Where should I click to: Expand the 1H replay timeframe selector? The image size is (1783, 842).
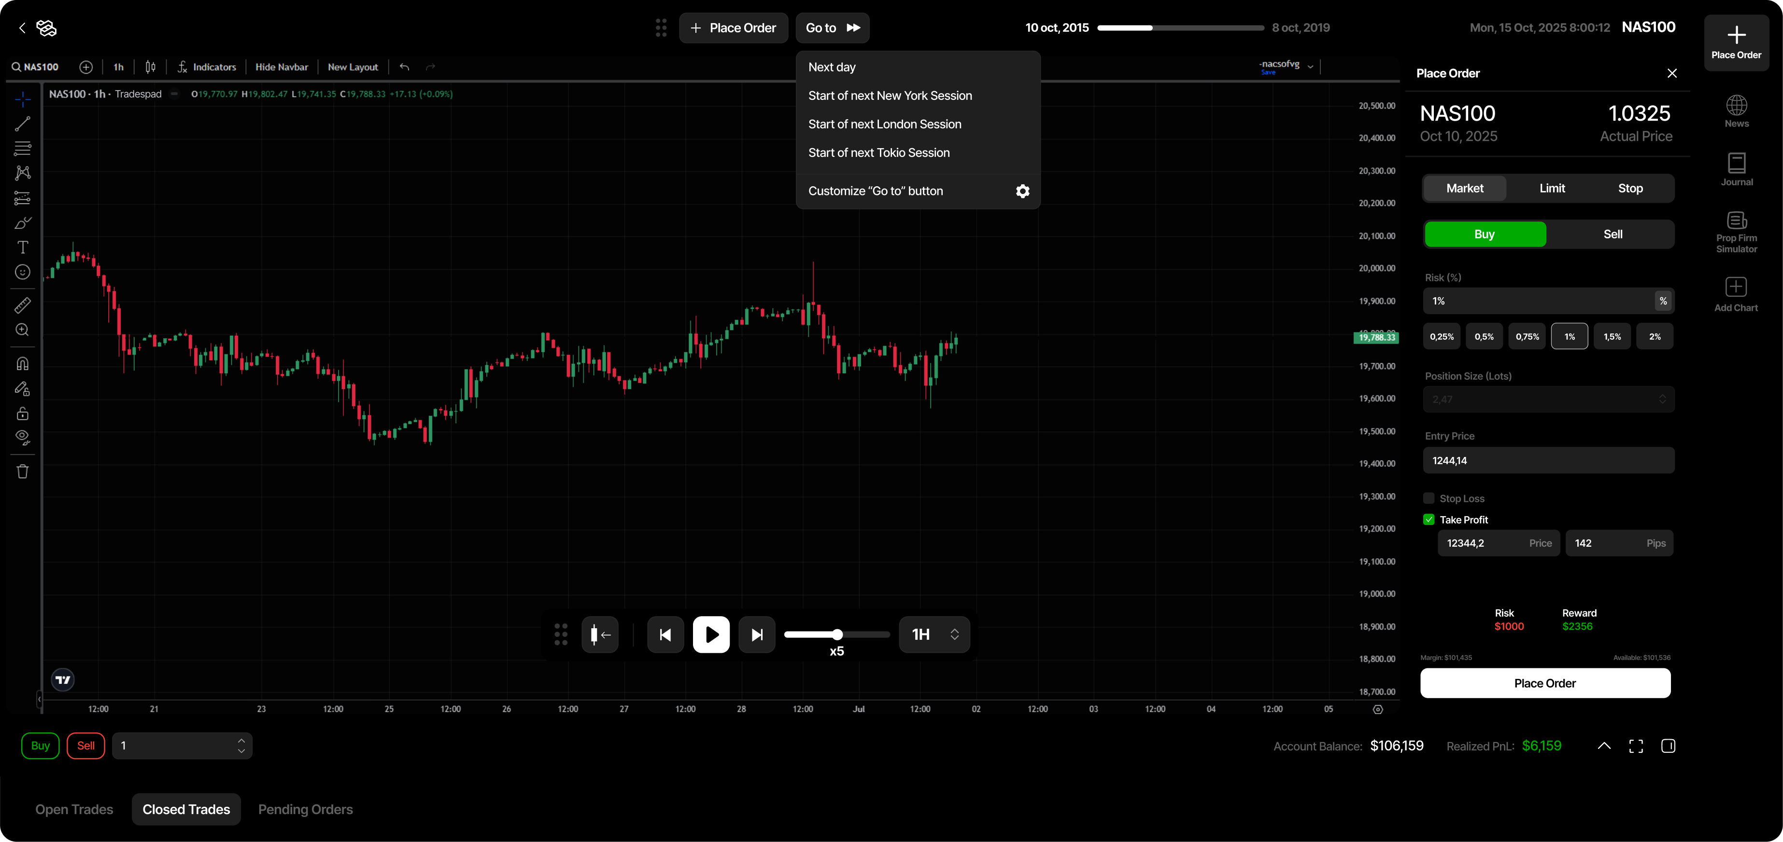point(934,635)
